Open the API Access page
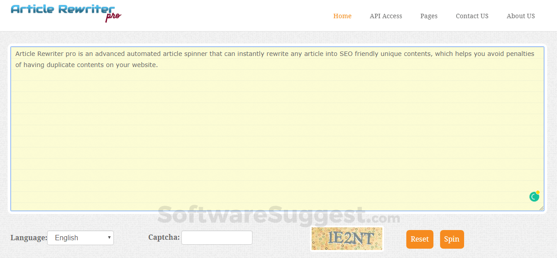Screen dimensions: 557x258 (385, 16)
